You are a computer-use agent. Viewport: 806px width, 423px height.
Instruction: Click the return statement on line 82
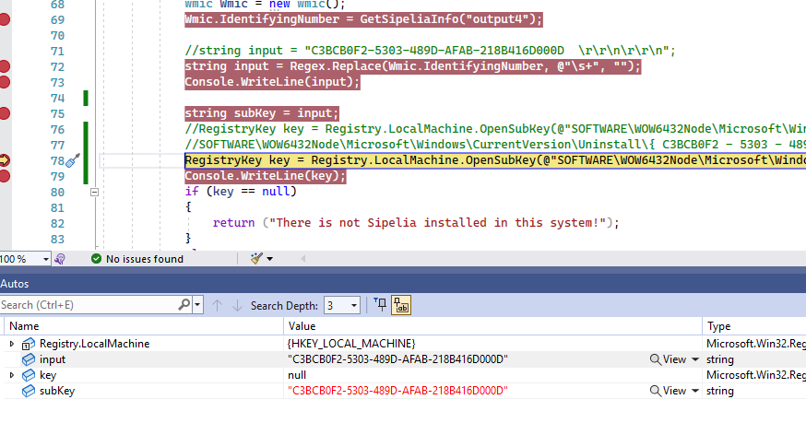[x=416, y=223]
